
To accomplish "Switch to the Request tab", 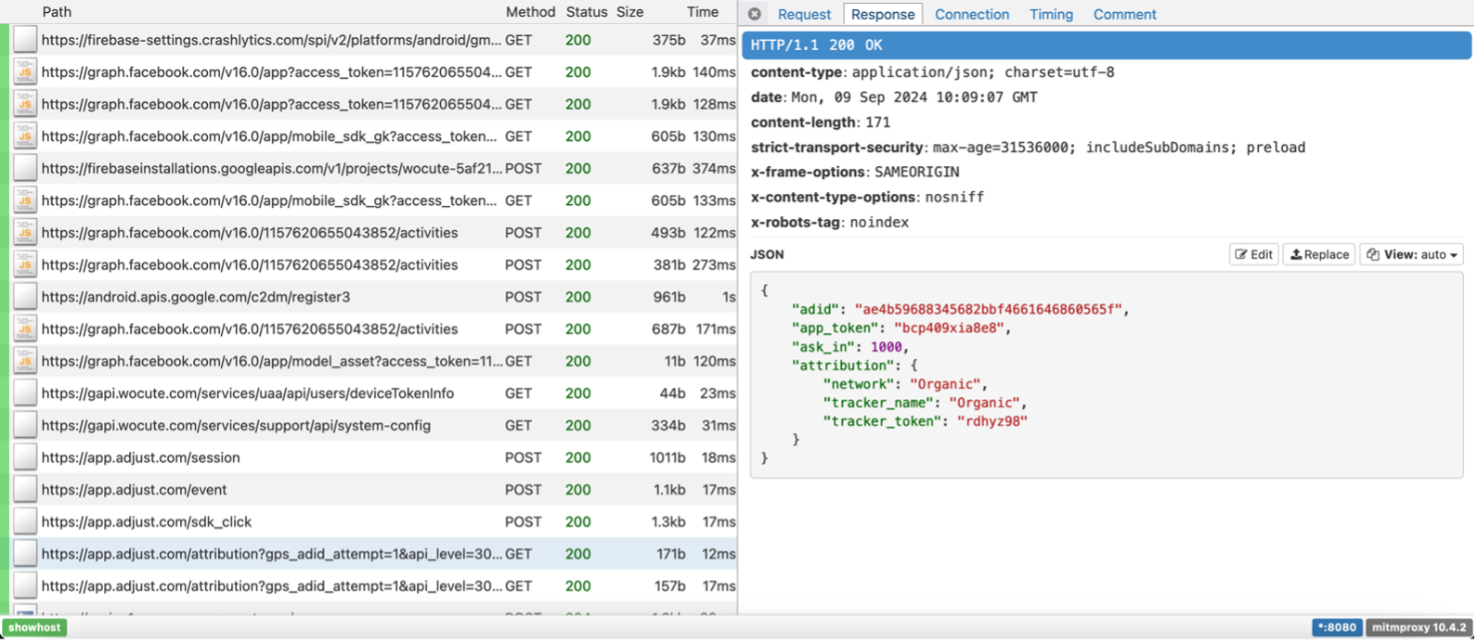I will [x=804, y=14].
